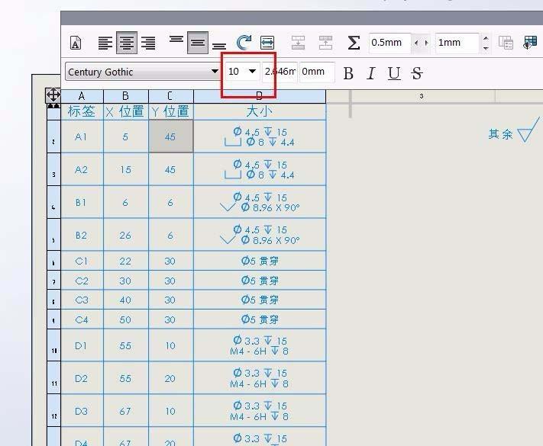Click the table grid options icon

[x=530, y=43]
